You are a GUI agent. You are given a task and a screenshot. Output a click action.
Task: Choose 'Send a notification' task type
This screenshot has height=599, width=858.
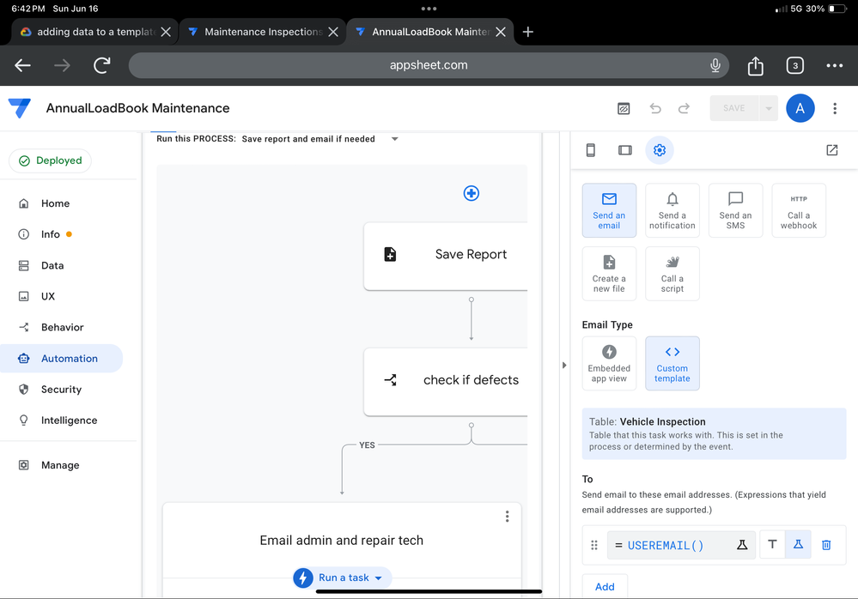pos(672,210)
